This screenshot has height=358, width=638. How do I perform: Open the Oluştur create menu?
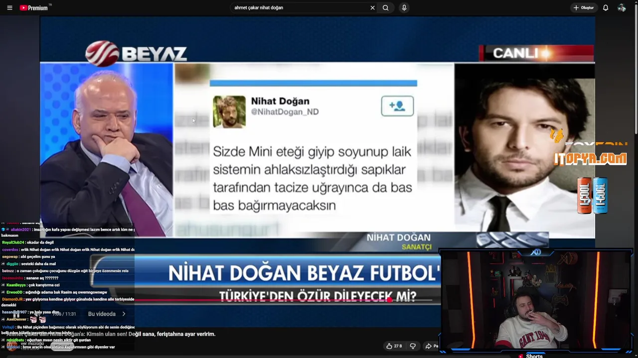(x=583, y=8)
